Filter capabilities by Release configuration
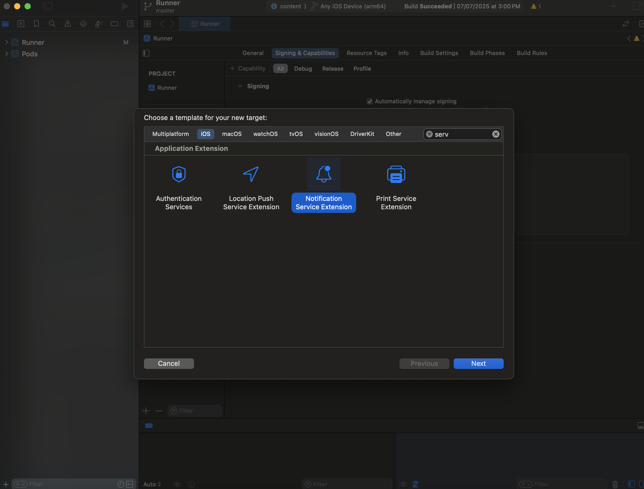644x489 pixels. (332, 68)
